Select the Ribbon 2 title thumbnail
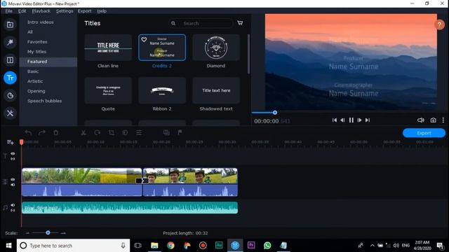The image size is (449, 252). coord(162,90)
